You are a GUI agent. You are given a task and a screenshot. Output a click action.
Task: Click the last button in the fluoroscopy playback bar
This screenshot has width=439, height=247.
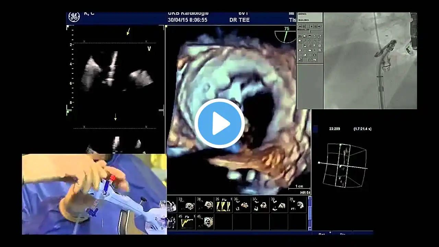(320, 26)
